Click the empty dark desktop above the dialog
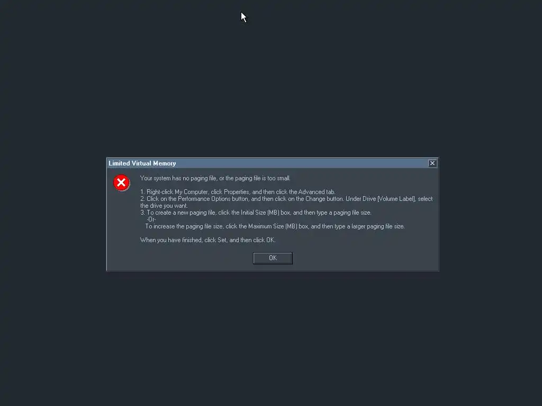 click(271, 86)
